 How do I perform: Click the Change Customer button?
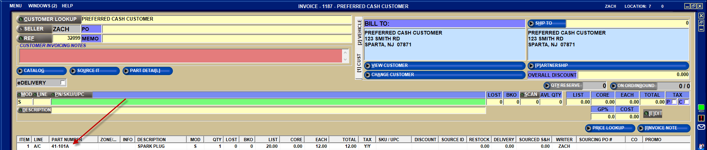(x=444, y=75)
